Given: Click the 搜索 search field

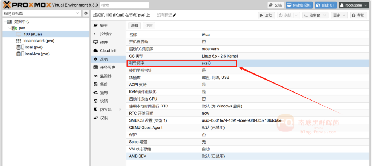Looking at the screenshot, I should [x=124, y=5].
